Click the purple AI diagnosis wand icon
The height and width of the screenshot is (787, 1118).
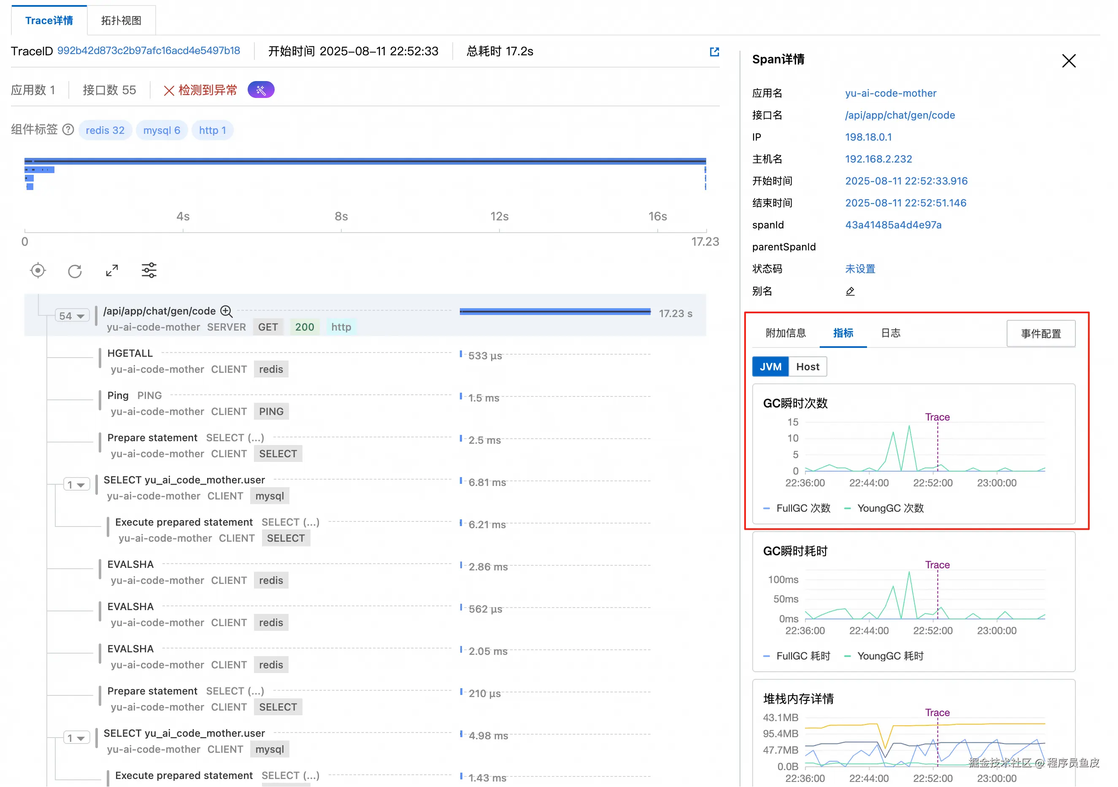pos(261,90)
